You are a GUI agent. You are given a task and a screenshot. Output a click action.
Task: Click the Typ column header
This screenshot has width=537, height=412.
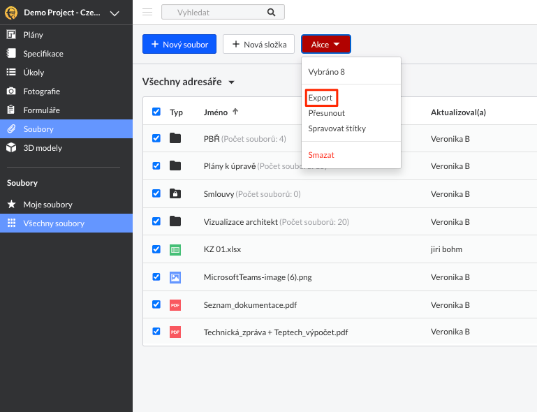176,112
